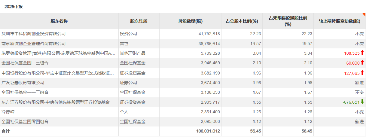This screenshot has width=366, height=137.
Task: Click the 较上期持股变动数(股) column header
Action: (x=340, y=21)
